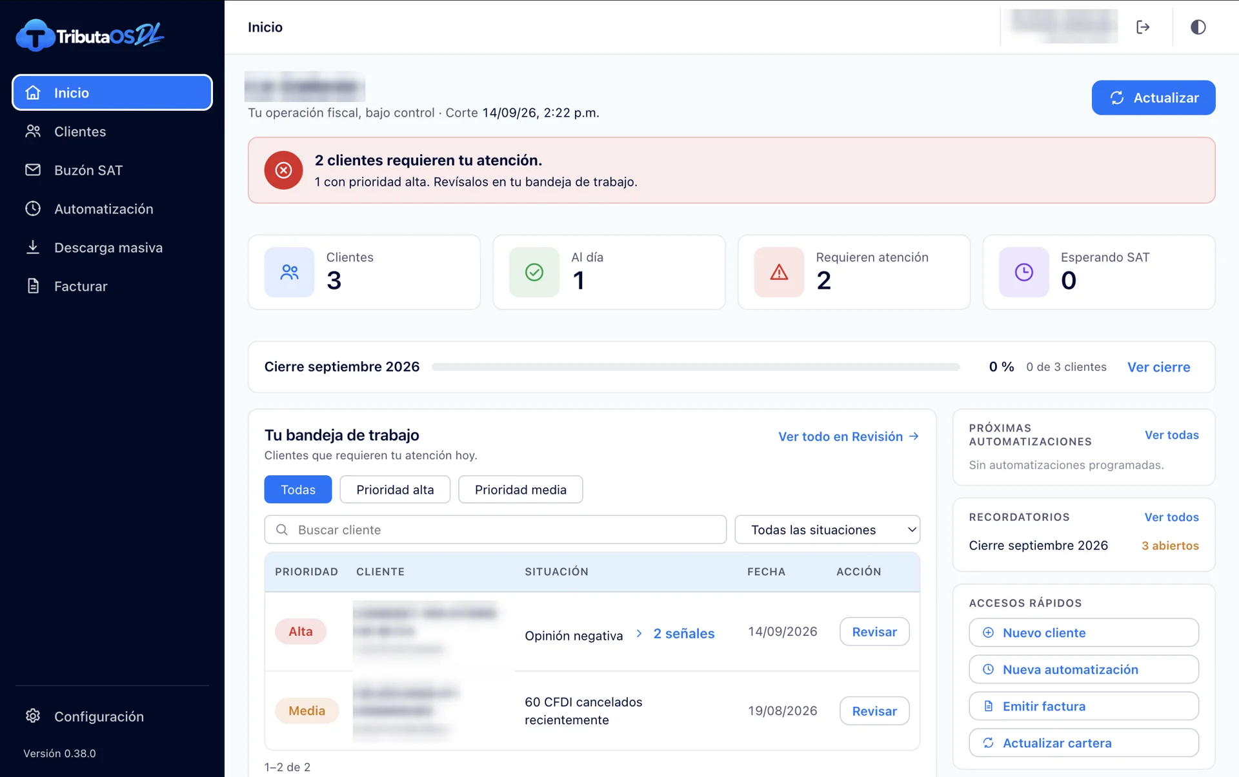Screen dimensions: 1239x777
Task: Select the Todas filter tab
Action: point(298,489)
